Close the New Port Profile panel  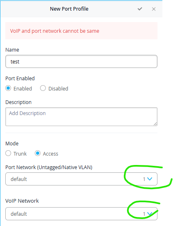click(154, 9)
